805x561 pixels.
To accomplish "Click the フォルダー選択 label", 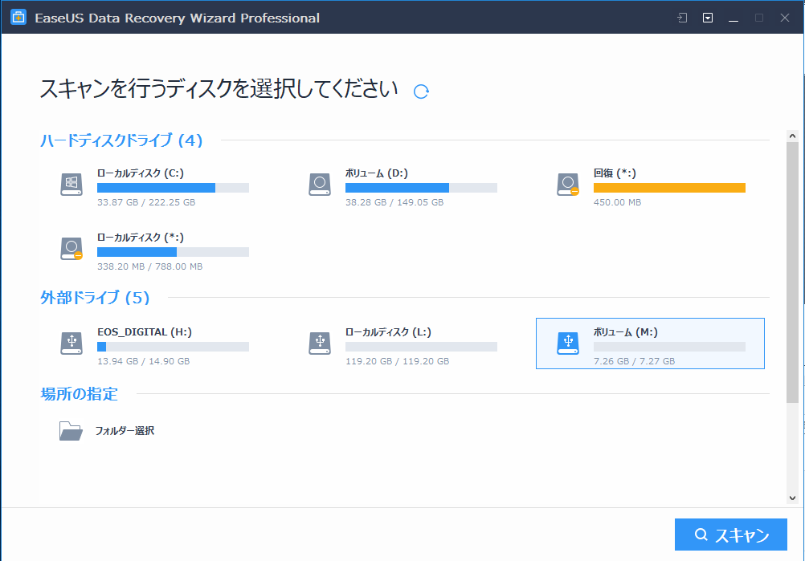I will point(125,431).
